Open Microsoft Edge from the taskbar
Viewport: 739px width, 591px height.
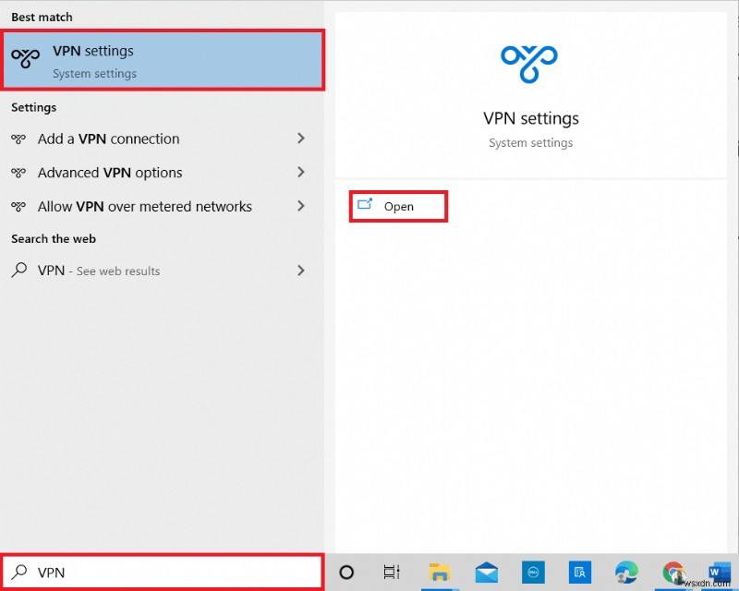(626, 573)
